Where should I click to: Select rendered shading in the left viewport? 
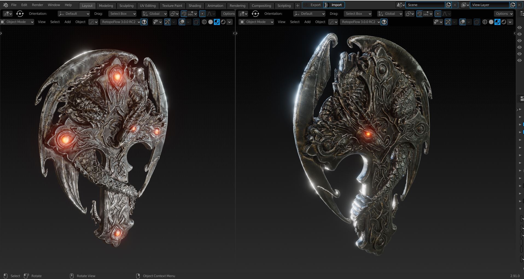click(223, 22)
